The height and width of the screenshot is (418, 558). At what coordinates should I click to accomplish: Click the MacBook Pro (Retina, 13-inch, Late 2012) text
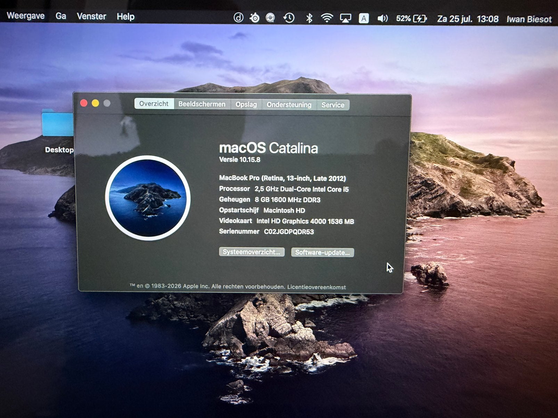click(282, 178)
